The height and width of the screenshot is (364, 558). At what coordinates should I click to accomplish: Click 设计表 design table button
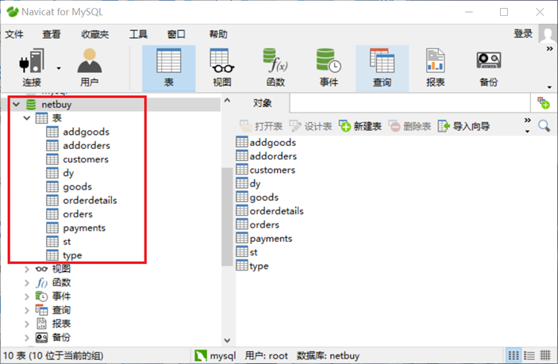click(x=310, y=126)
